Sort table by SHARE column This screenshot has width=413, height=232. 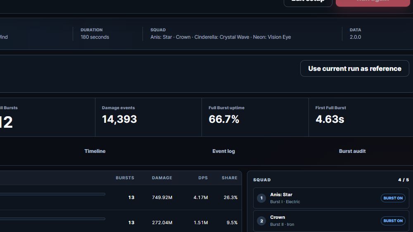pyautogui.click(x=229, y=178)
